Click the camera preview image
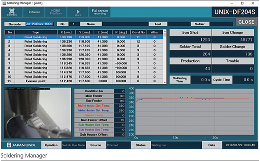Screen dimensions: 260x161 point(38,113)
